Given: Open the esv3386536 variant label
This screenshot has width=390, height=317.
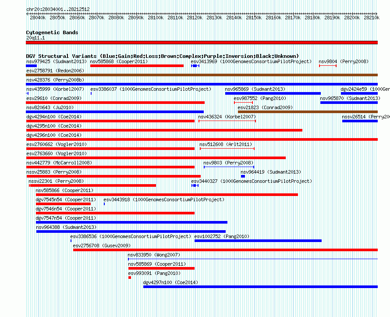Looking at the screenshot, I should pyautogui.click(x=131, y=236).
